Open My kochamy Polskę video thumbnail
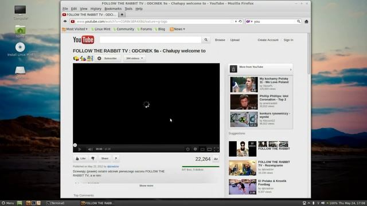367x206 pixels. tap(244, 84)
